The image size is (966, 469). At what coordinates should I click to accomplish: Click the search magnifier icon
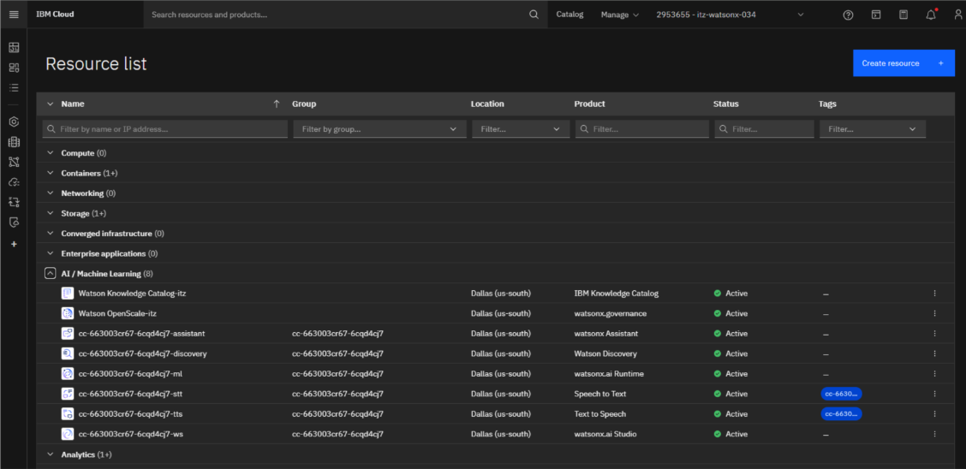(x=534, y=15)
